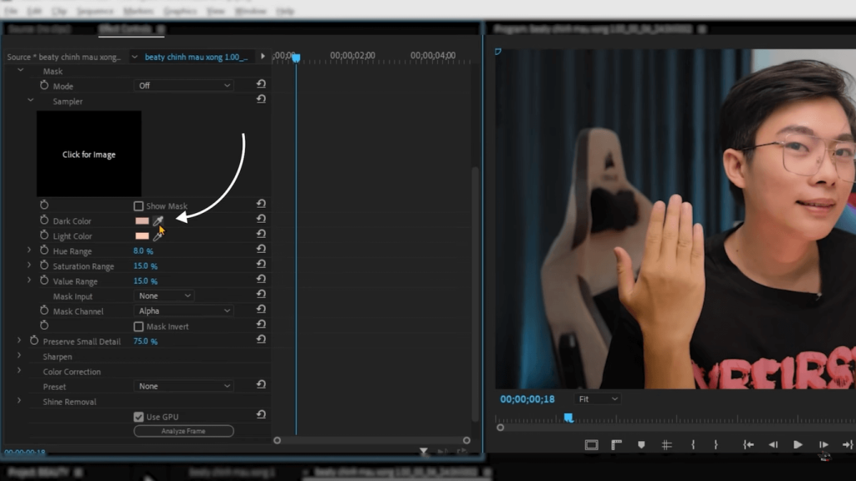This screenshot has width=856, height=481.
Task: Click the eyedropper next to Dark Color
Action: coord(158,220)
